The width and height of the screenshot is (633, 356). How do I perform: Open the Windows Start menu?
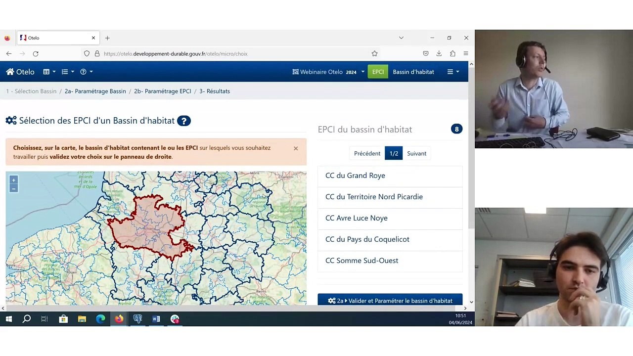(8, 319)
